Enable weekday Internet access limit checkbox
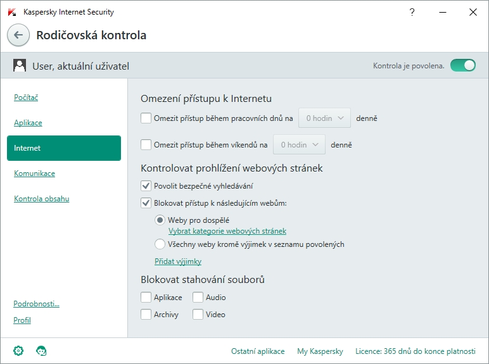The height and width of the screenshot is (364, 489). click(146, 118)
